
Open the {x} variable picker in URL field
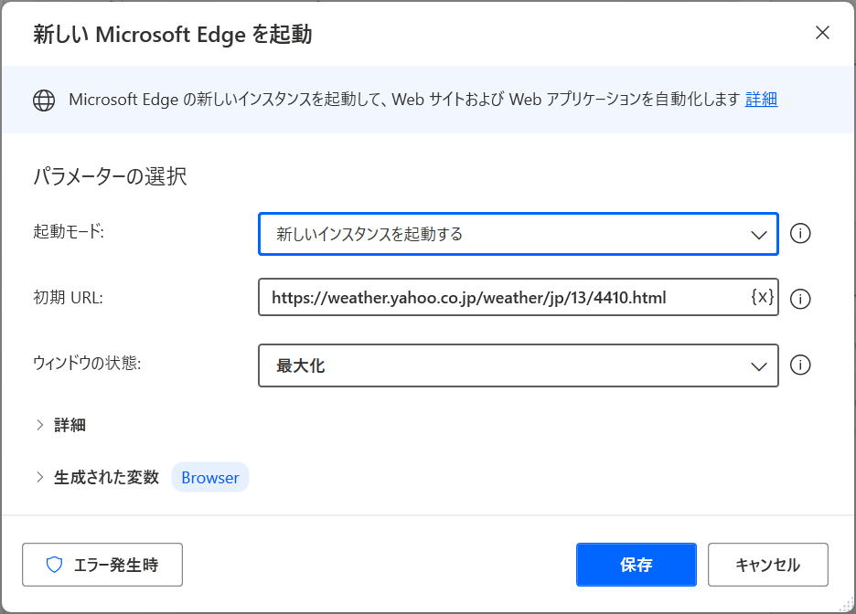tap(762, 297)
